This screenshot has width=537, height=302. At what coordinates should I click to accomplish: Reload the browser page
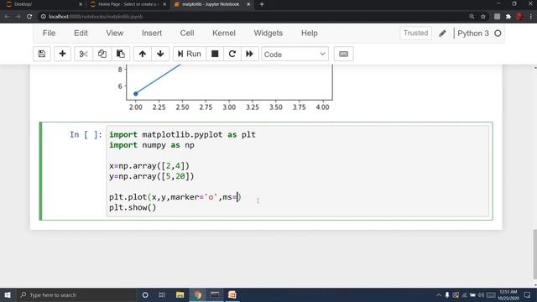click(29, 17)
